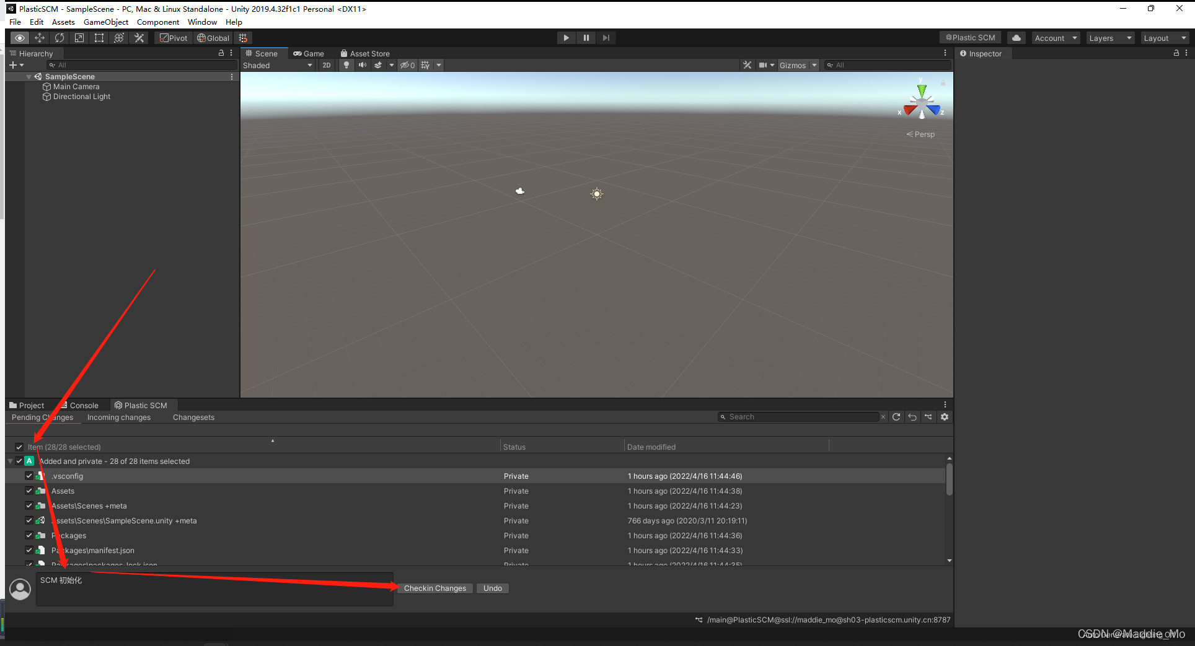Switch to Incoming changes tab

pos(119,417)
